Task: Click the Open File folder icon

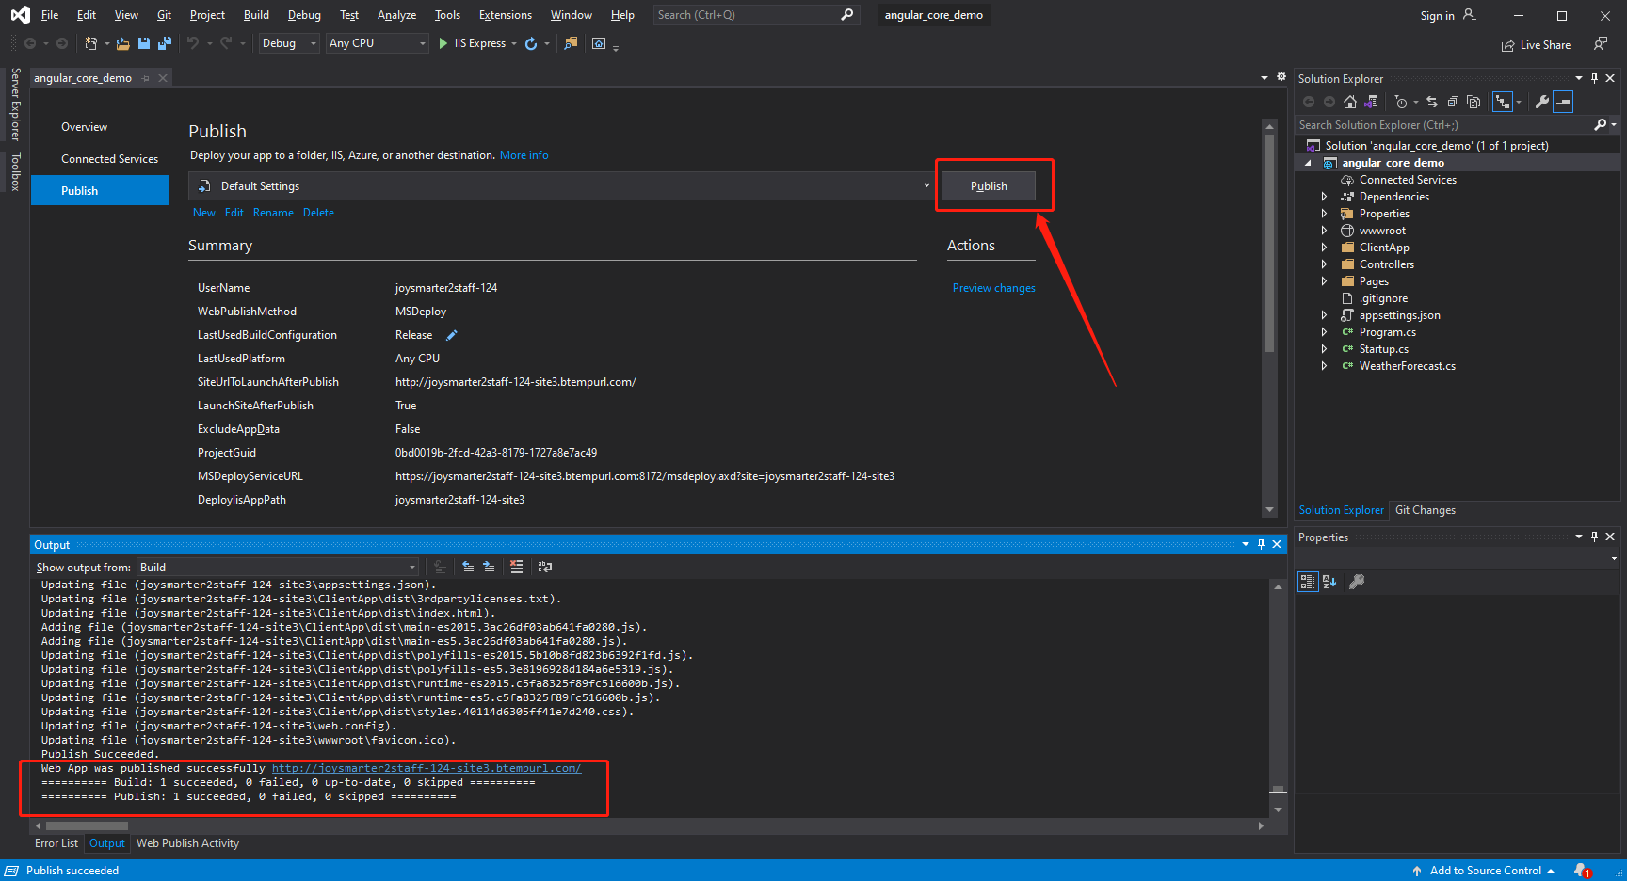Action: [122, 43]
